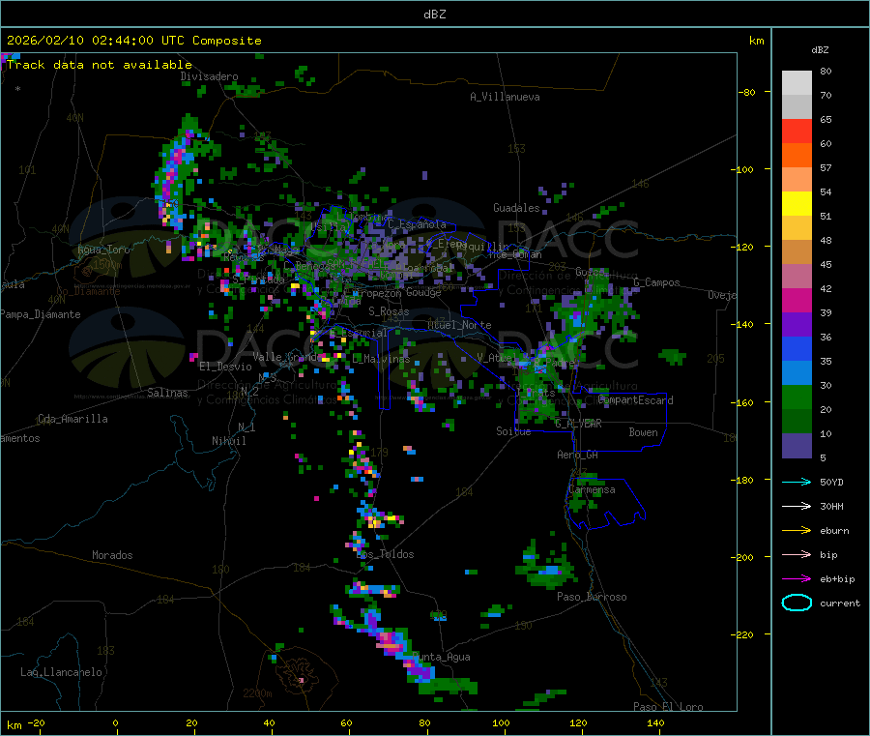Click the '2200m' elevation label near volcano

click(x=257, y=693)
